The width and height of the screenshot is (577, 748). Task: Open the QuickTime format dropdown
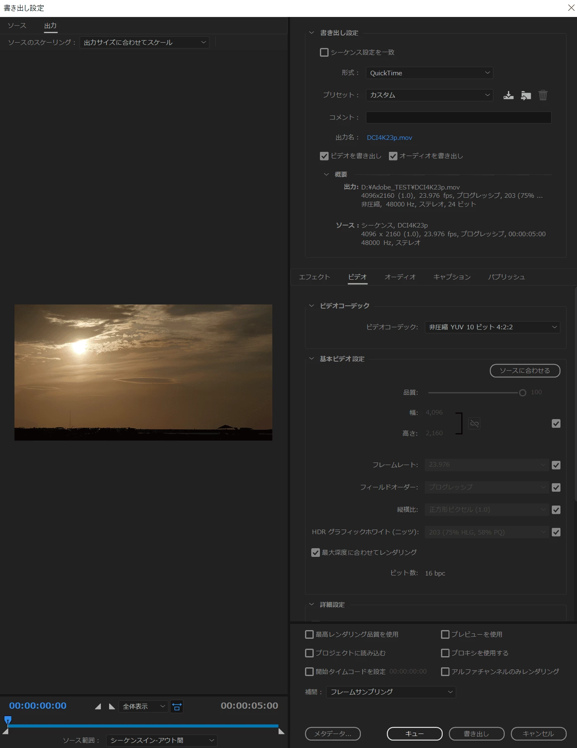pyautogui.click(x=429, y=73)
